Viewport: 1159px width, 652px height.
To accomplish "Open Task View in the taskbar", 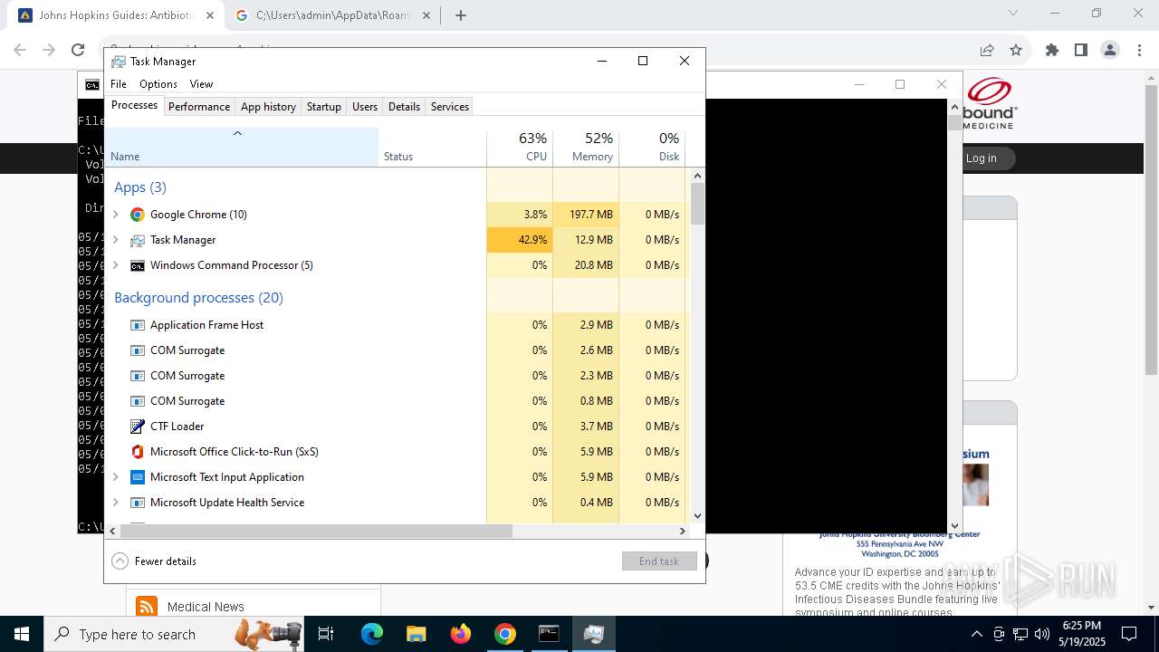I will click(x=326, y=634).
